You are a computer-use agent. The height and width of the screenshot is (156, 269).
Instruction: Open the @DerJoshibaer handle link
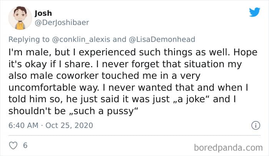(x=61, y=22)
